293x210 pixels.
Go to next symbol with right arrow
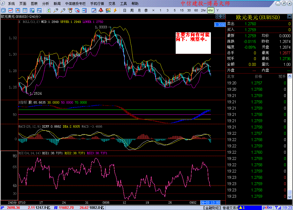pyautogui.click(x=223, y=16)
